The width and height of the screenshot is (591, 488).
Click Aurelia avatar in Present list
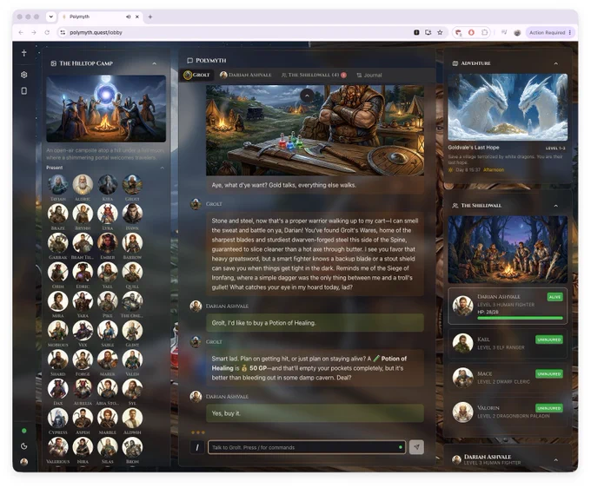(x=83, y=389)
